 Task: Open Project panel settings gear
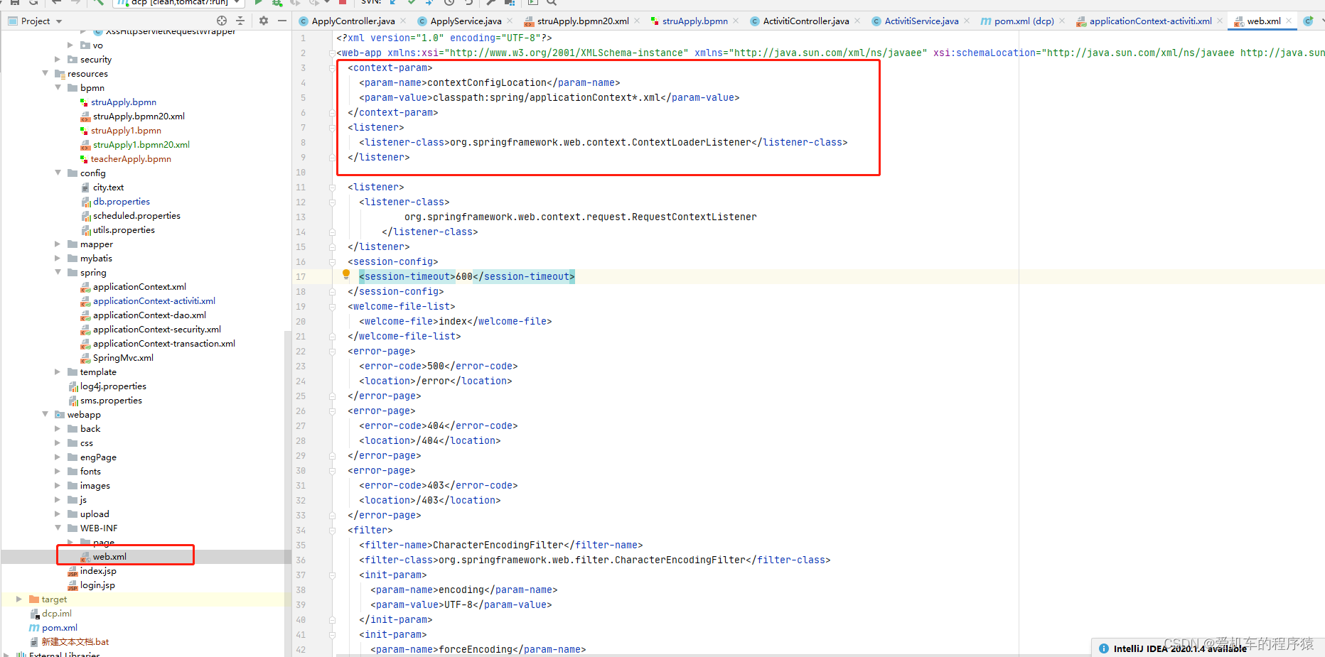(264, 21)
